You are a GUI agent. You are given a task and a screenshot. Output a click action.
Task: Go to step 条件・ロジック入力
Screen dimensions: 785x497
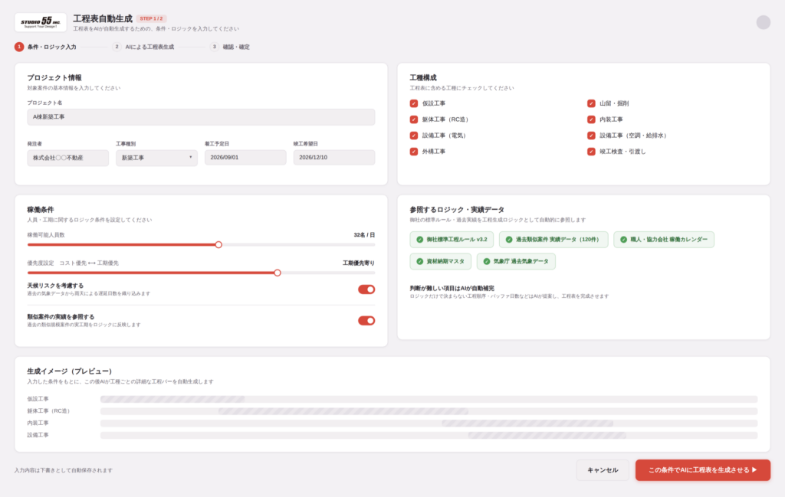[45, 47]
